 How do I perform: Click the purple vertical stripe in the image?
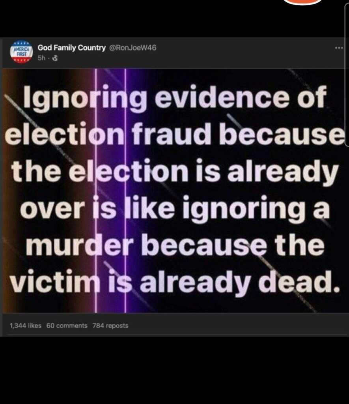tap(111, 191)
